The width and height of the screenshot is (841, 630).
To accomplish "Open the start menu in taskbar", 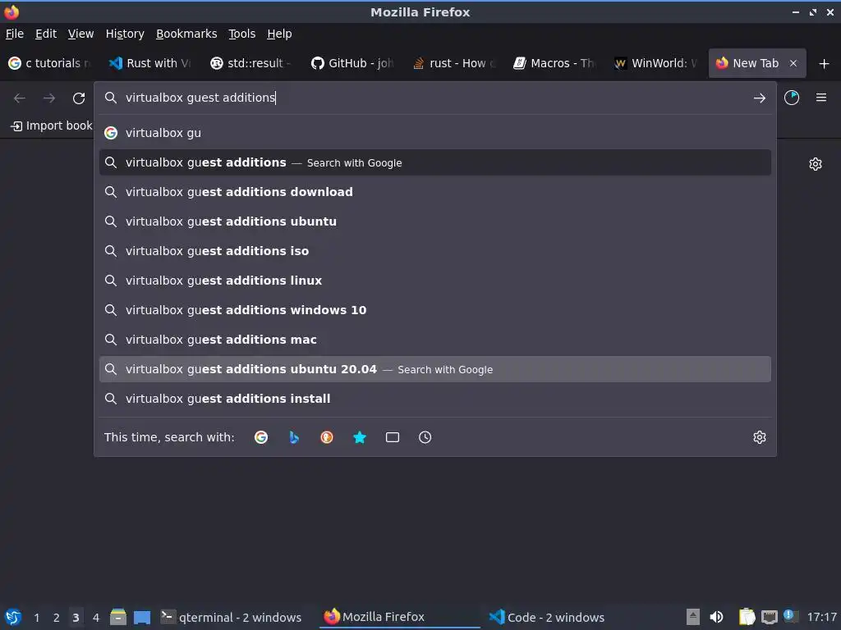I will click(13, 617).
